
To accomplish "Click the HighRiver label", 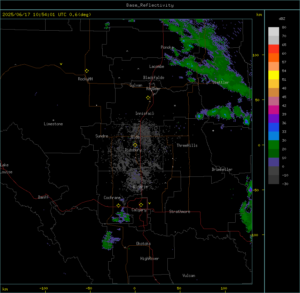I will click(150, 259).
